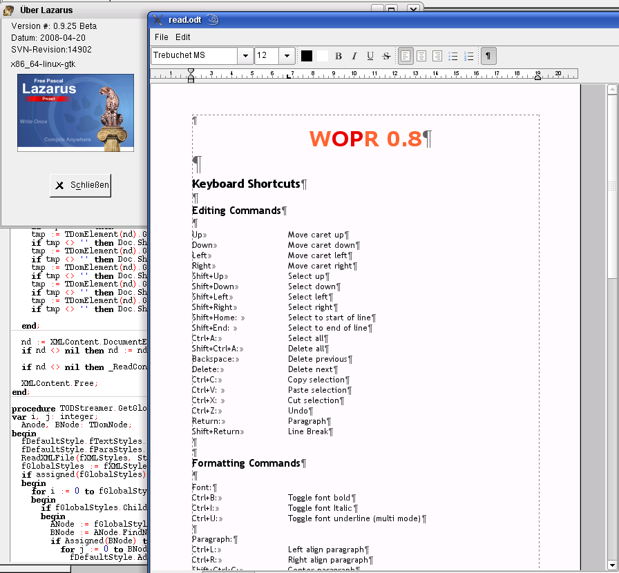Image resolution: width=619 pixels, height=573 pixels.
Task: Insert a bulleted list
Action: coord(454,56)
